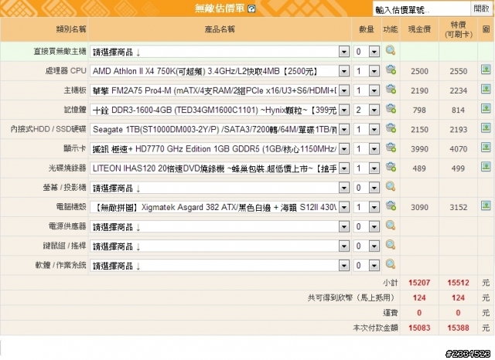The width and height of the screenshot is (495, 360).
Task: Focus the 輸入估價單號 input field
Action: (422, 9)
